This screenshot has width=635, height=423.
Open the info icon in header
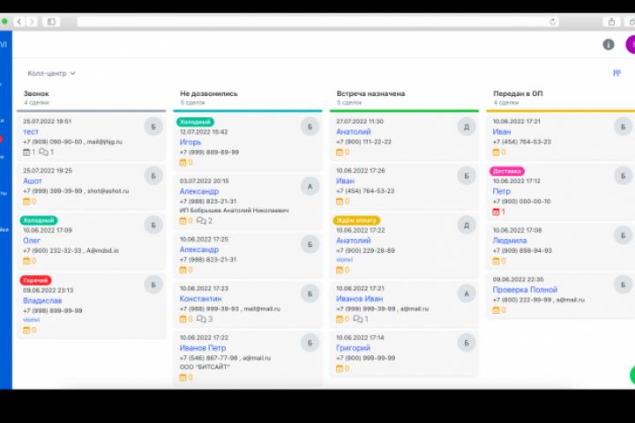point(609,45)
